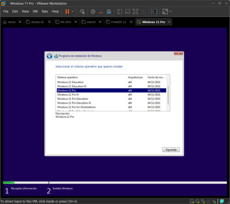This screenshot has height=204, width=230.
Task: Revert VM to previous snapshot icon
Action: [x=101, y=12]
